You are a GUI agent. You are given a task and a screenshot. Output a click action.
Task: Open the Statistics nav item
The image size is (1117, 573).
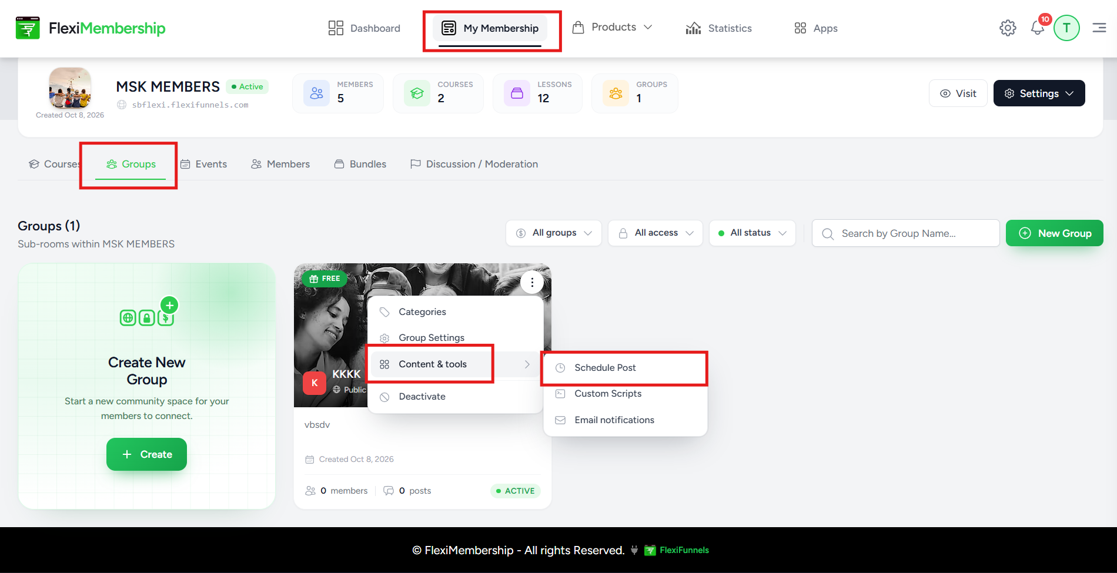point(718,28)
